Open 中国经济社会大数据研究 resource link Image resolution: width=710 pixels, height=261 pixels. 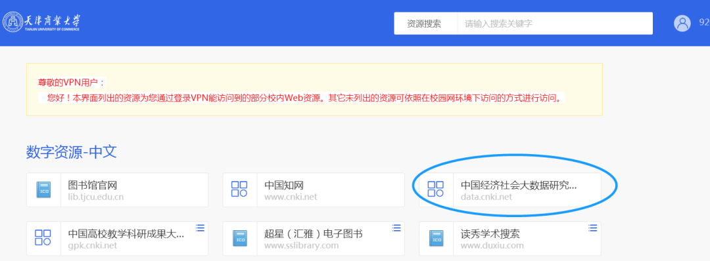coord(519,185)
